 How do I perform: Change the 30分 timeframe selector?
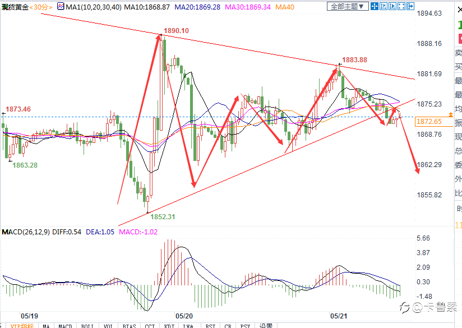tap(41, 7)
